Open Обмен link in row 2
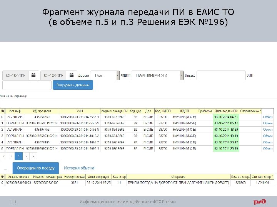277x207 pixels. point(267,130)
